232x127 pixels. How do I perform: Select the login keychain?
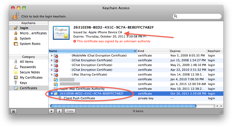tap(29, 28)
